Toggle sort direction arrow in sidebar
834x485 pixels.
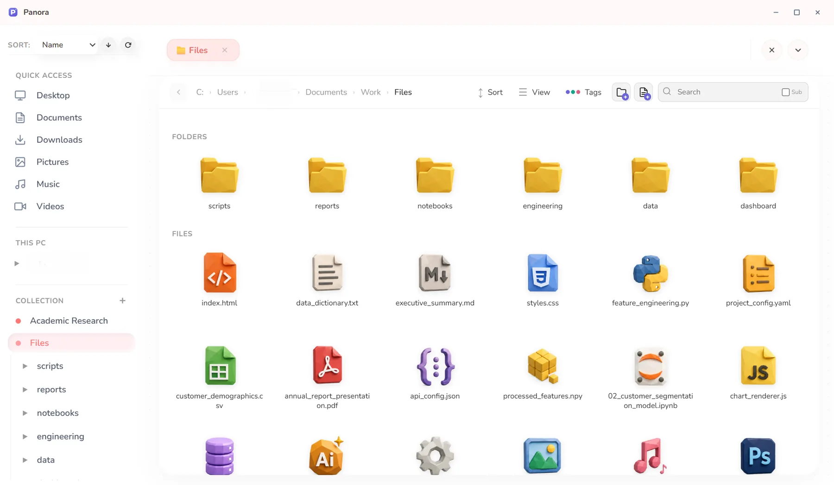click(x=108, y=45)
